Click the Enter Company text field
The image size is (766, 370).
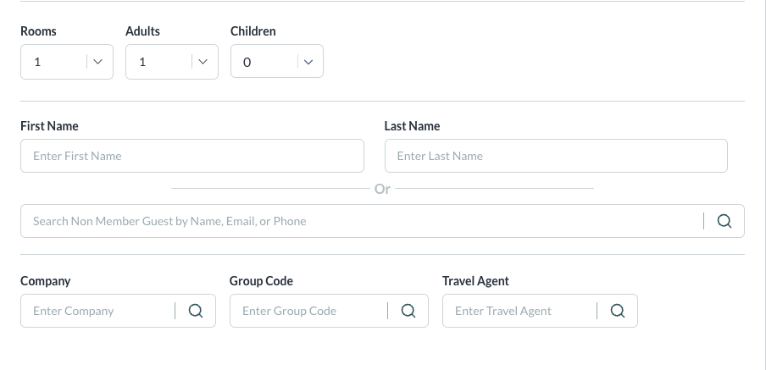pos(98,311)
